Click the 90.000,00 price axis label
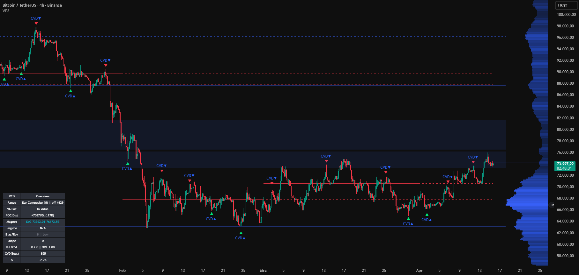 point(565,72)
